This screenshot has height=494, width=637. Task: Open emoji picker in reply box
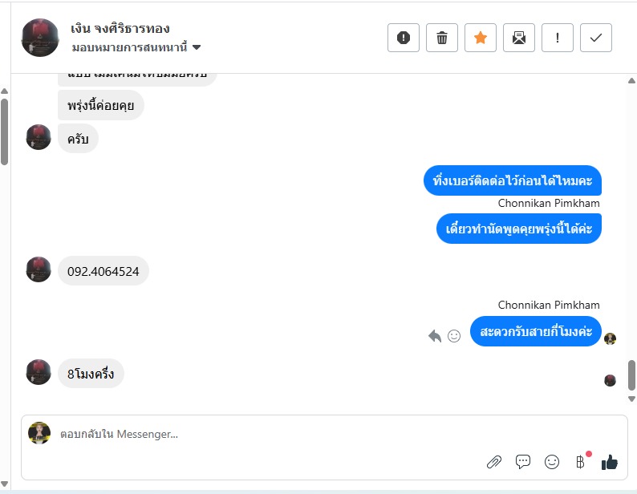[x=552, y=462]
